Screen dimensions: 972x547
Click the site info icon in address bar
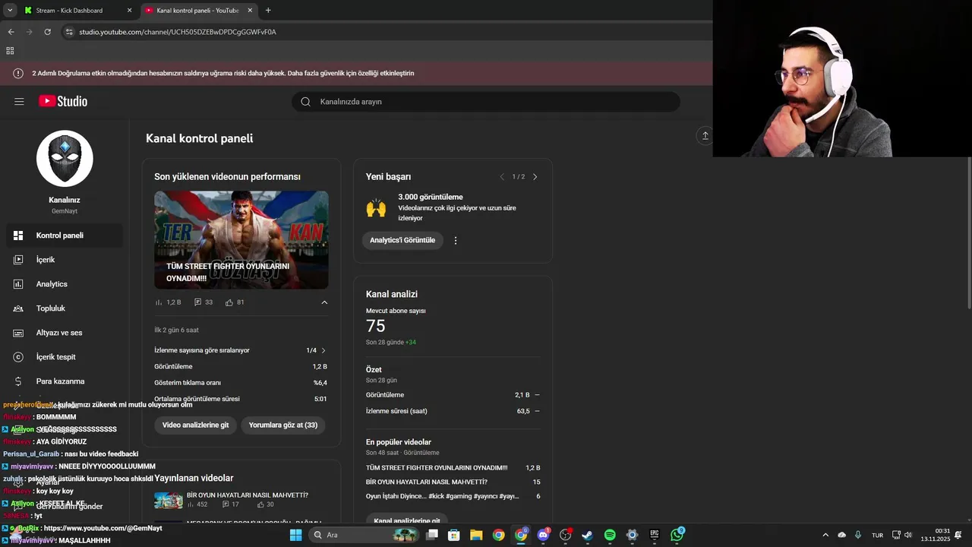(x=69, y=32)
